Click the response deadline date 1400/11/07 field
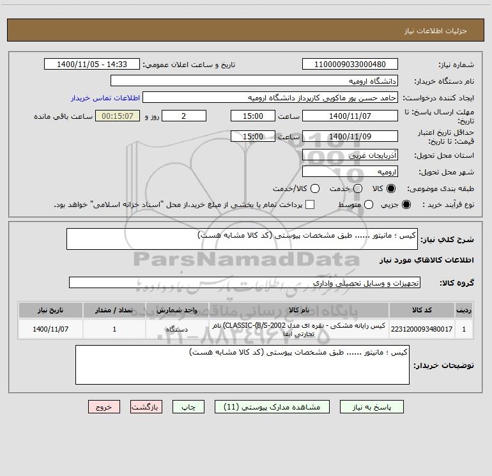 pos(350,116)
